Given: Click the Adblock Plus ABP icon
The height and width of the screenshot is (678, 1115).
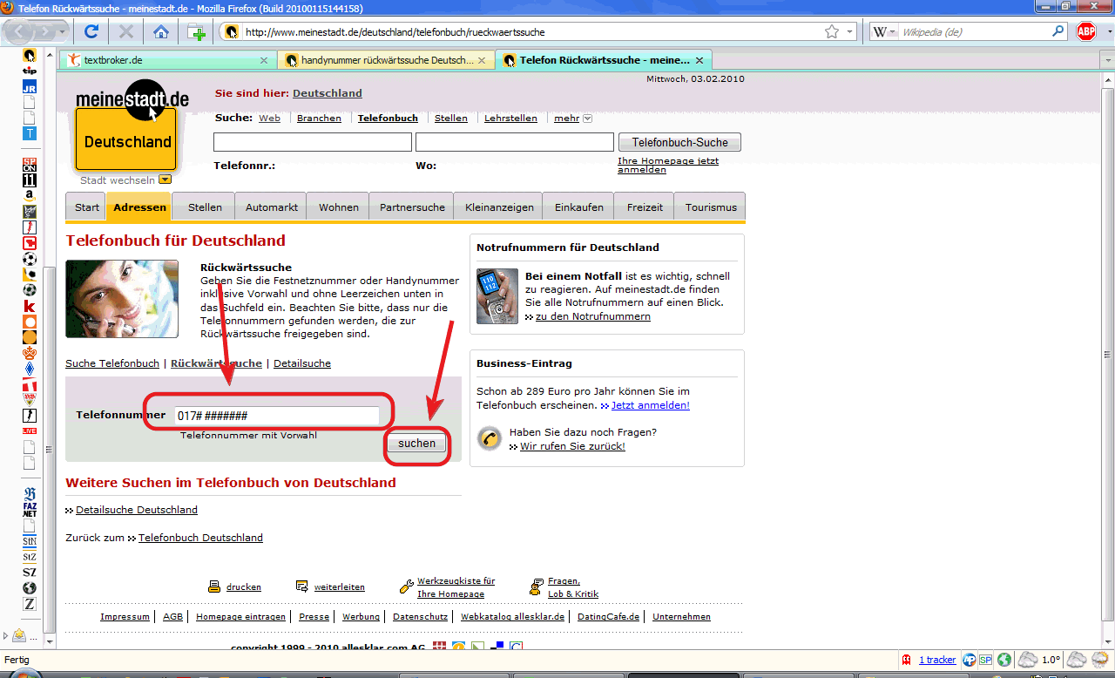Looking at the screenshot, I should tap(1086, 32).
